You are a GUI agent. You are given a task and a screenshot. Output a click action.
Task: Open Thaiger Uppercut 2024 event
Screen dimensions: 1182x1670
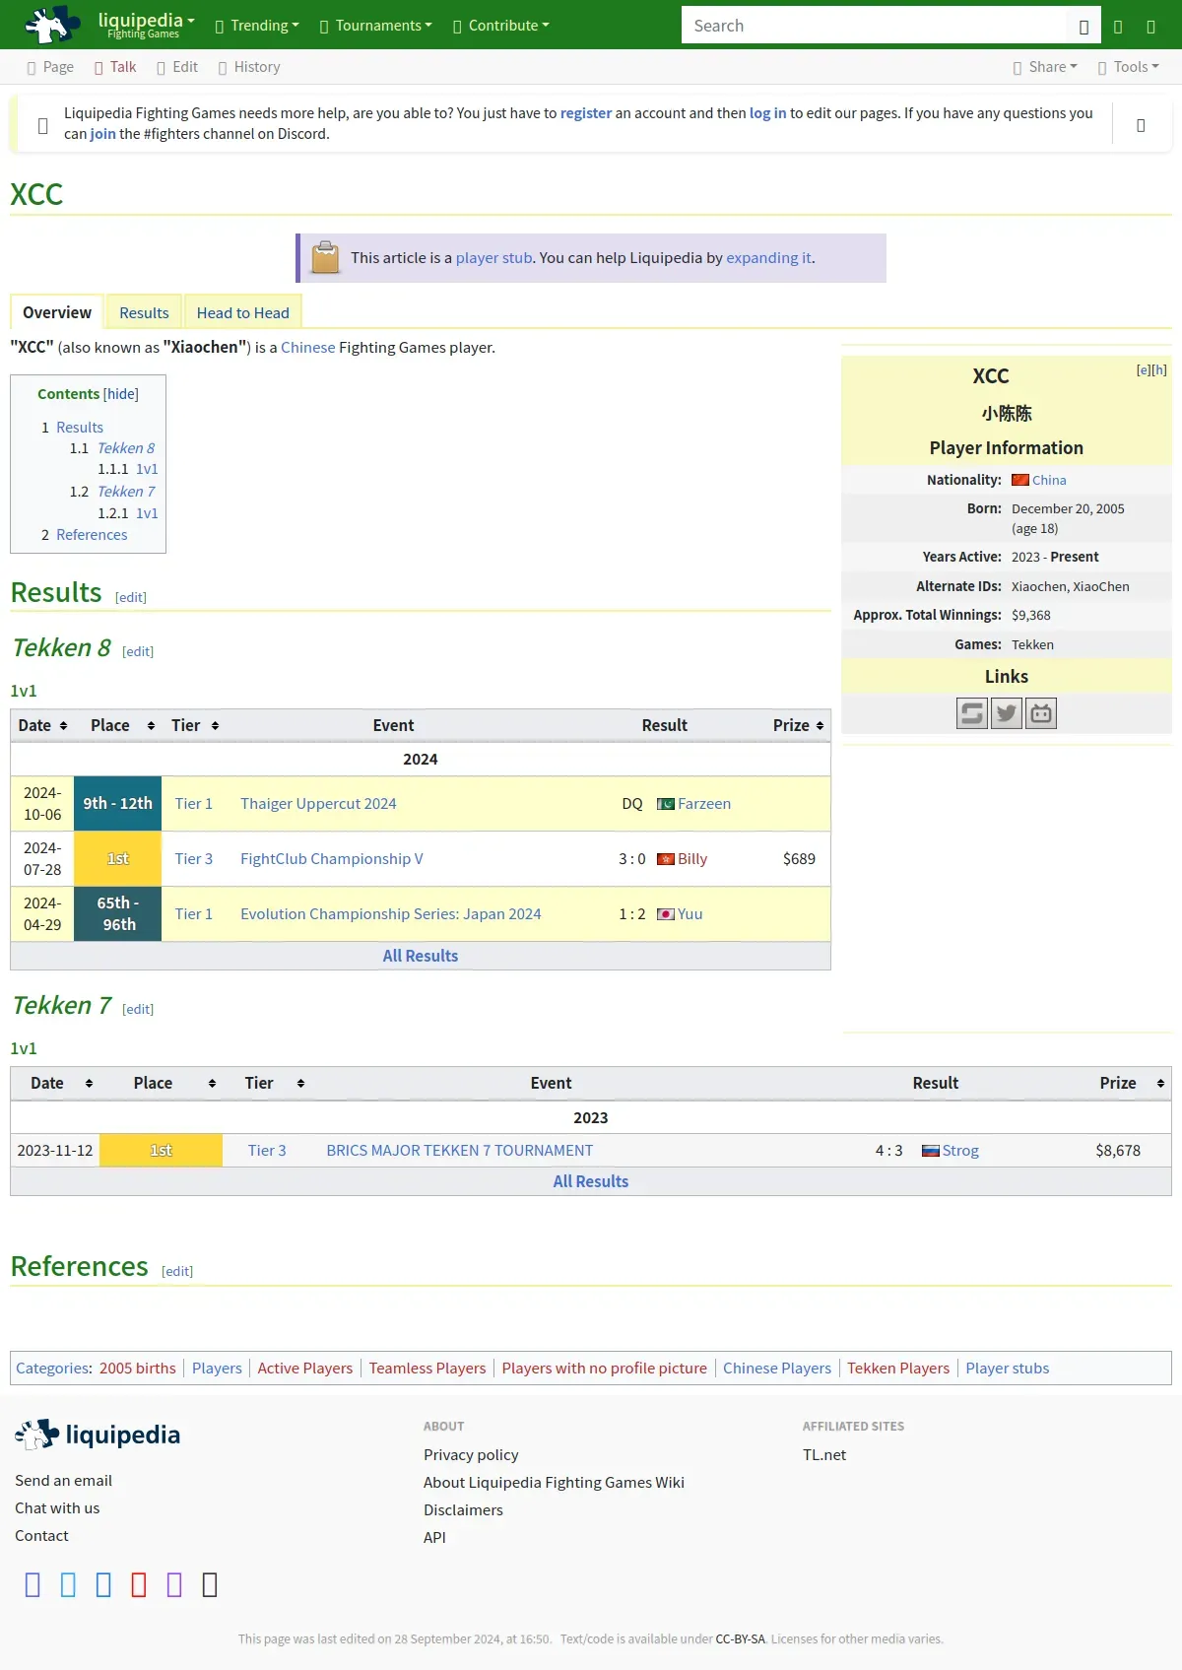[x=318, y=804]
